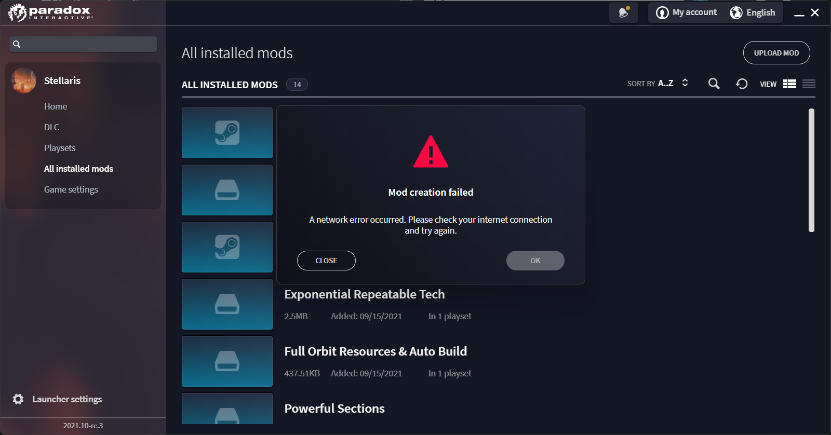The image size is (831, 435).
Task: Navigate to Playsets
Action: 60,148
